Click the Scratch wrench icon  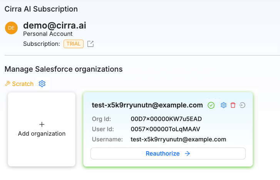[8, 84]
